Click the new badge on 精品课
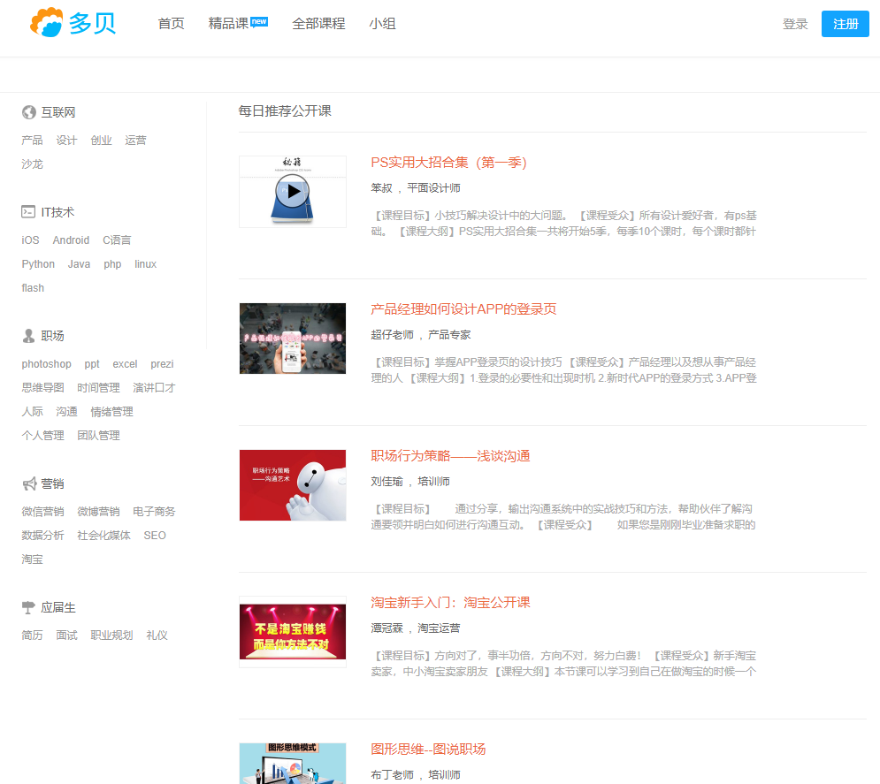 pyautogui.click(x=259, y=22)
